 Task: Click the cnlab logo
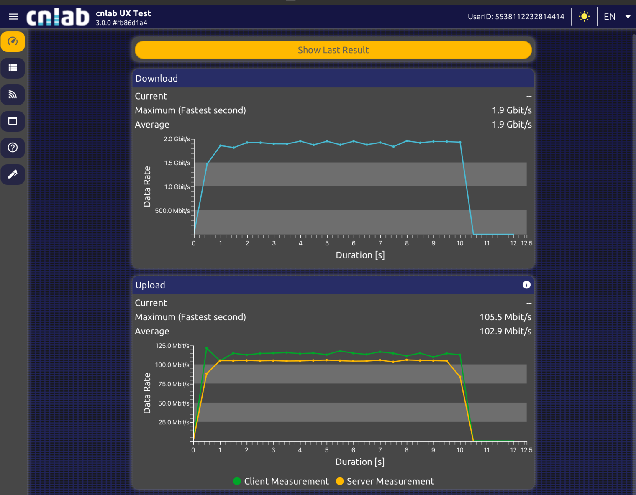click(x=58, y=17)
